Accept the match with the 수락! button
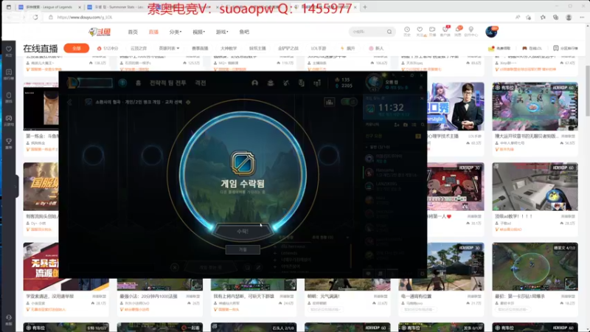Screen dimensions: 590x332 [243, 231]
